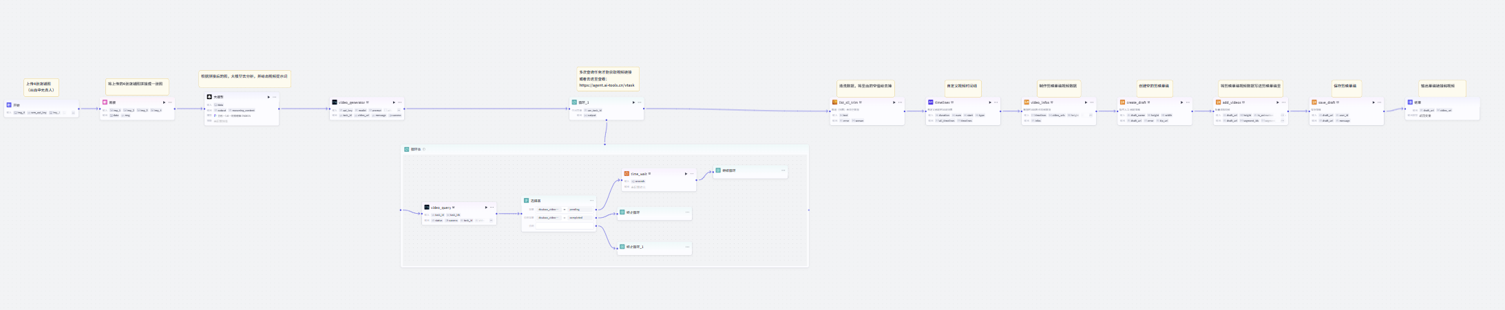Open the more options menu on save_draft
Image resolution: width=1505 pixels, height=310 pixels.
pyautogui.click(x=1380, y=102)
